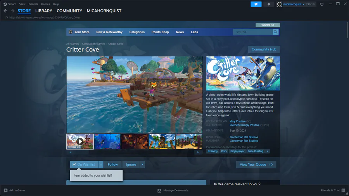
Task: Open Simulation Games breadcrumb link
Action: click(93, 44)
